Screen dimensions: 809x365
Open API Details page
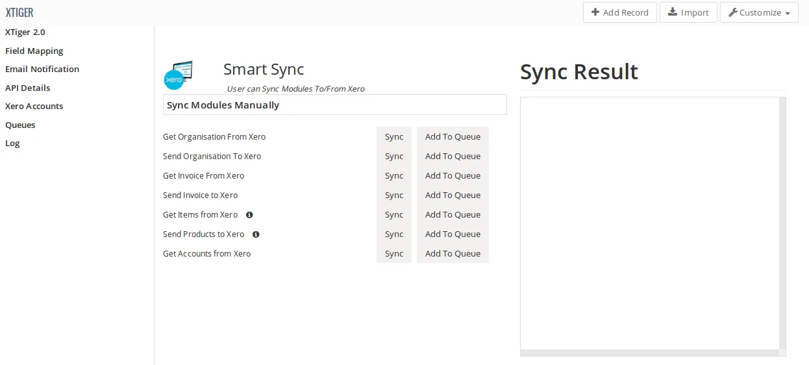pos(28,88)
